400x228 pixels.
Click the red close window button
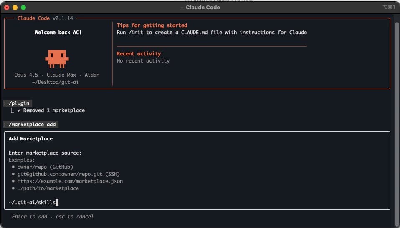(7, 8)
